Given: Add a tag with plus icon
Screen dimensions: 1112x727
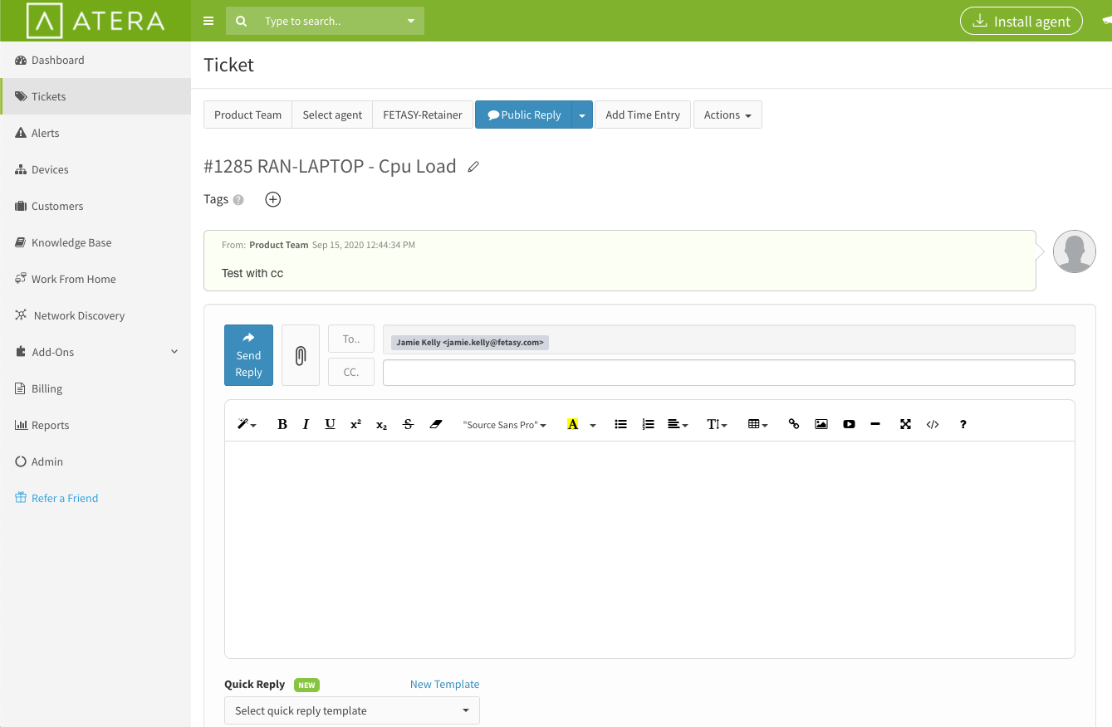Looking at the screenshot, I should pyautogui.click(x=272, y=199).
